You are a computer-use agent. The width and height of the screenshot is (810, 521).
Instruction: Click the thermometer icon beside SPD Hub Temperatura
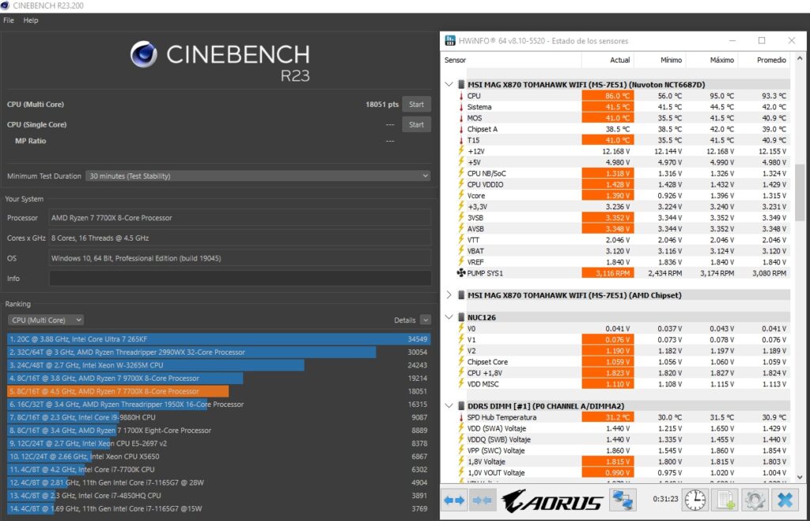point(461,417)
